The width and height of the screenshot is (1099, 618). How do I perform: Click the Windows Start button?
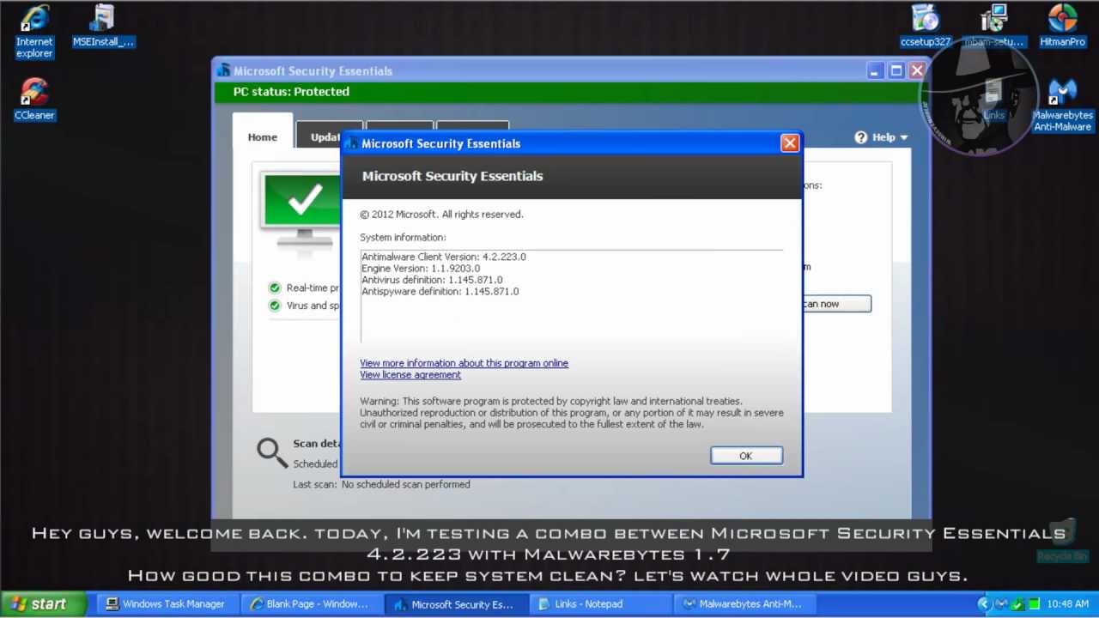tap(43, 604)
